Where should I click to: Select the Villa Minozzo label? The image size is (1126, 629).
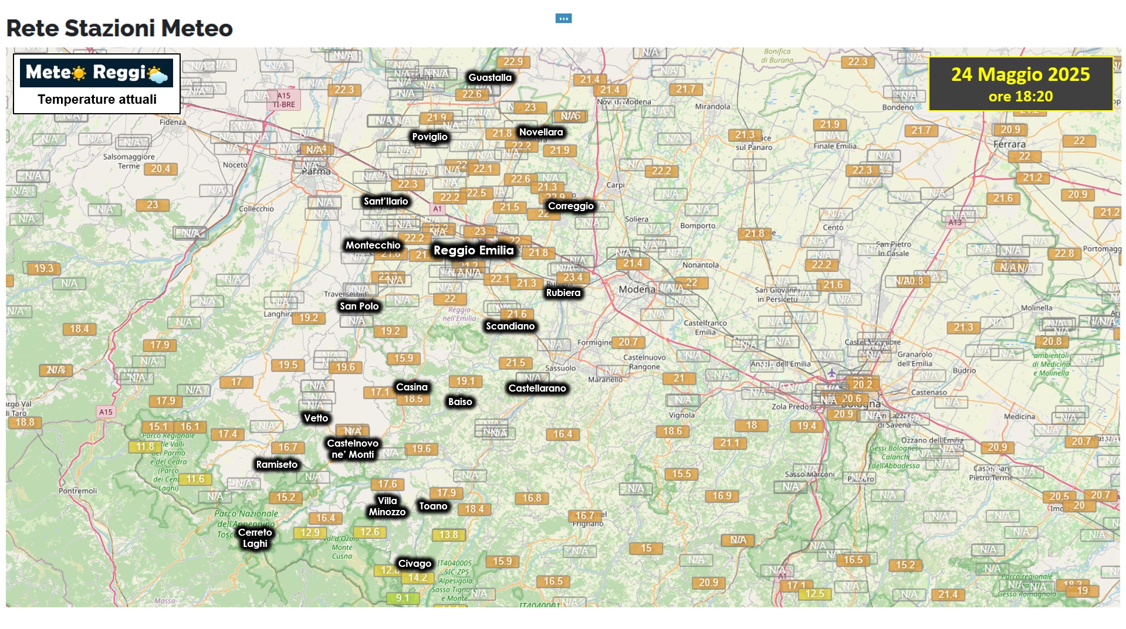(387, 506)
